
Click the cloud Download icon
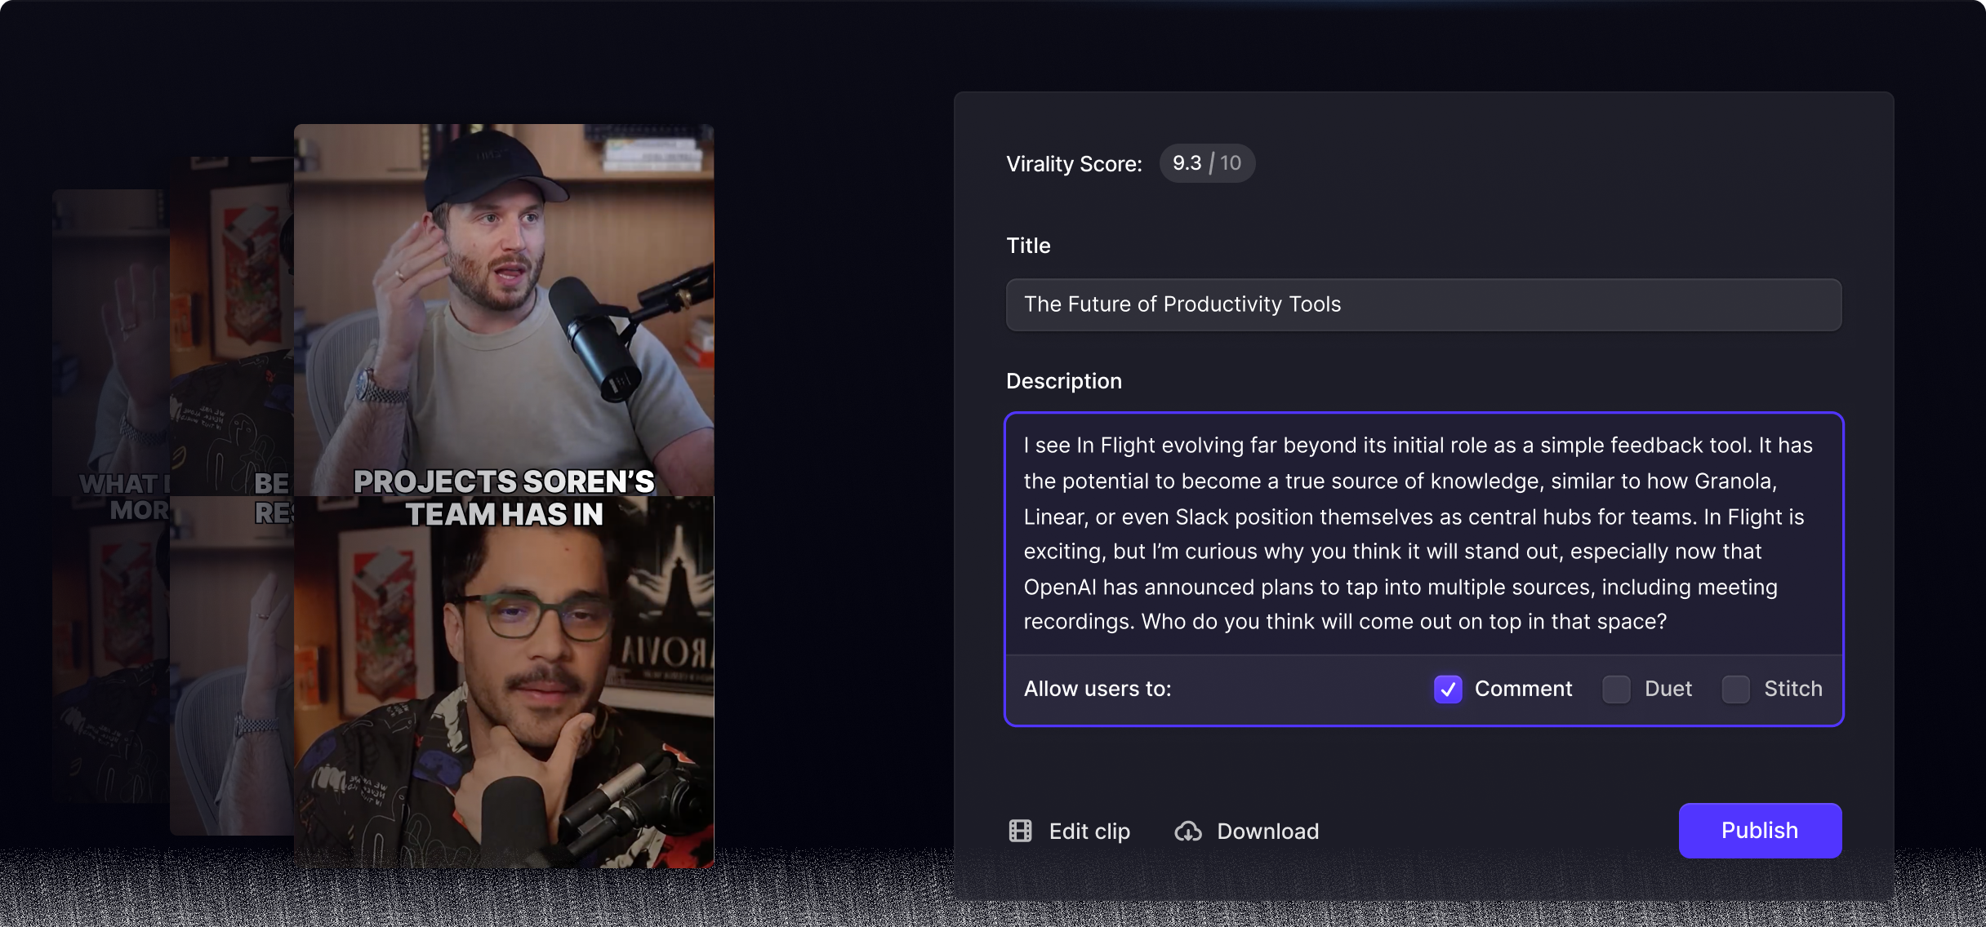pos(1188,832)
